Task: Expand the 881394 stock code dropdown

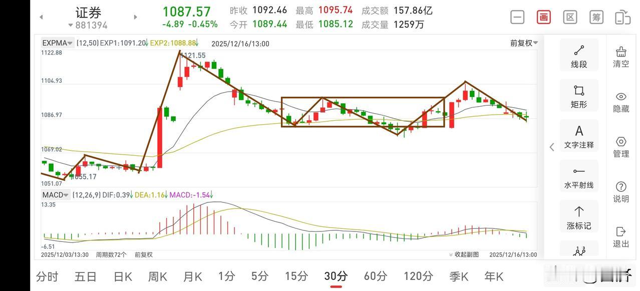Action: pos(88,25)
